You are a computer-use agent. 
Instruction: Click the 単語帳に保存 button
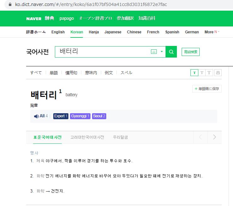[x=207, y=89]
